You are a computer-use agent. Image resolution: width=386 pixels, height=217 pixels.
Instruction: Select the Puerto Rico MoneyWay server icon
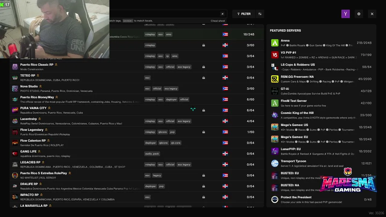15,99
